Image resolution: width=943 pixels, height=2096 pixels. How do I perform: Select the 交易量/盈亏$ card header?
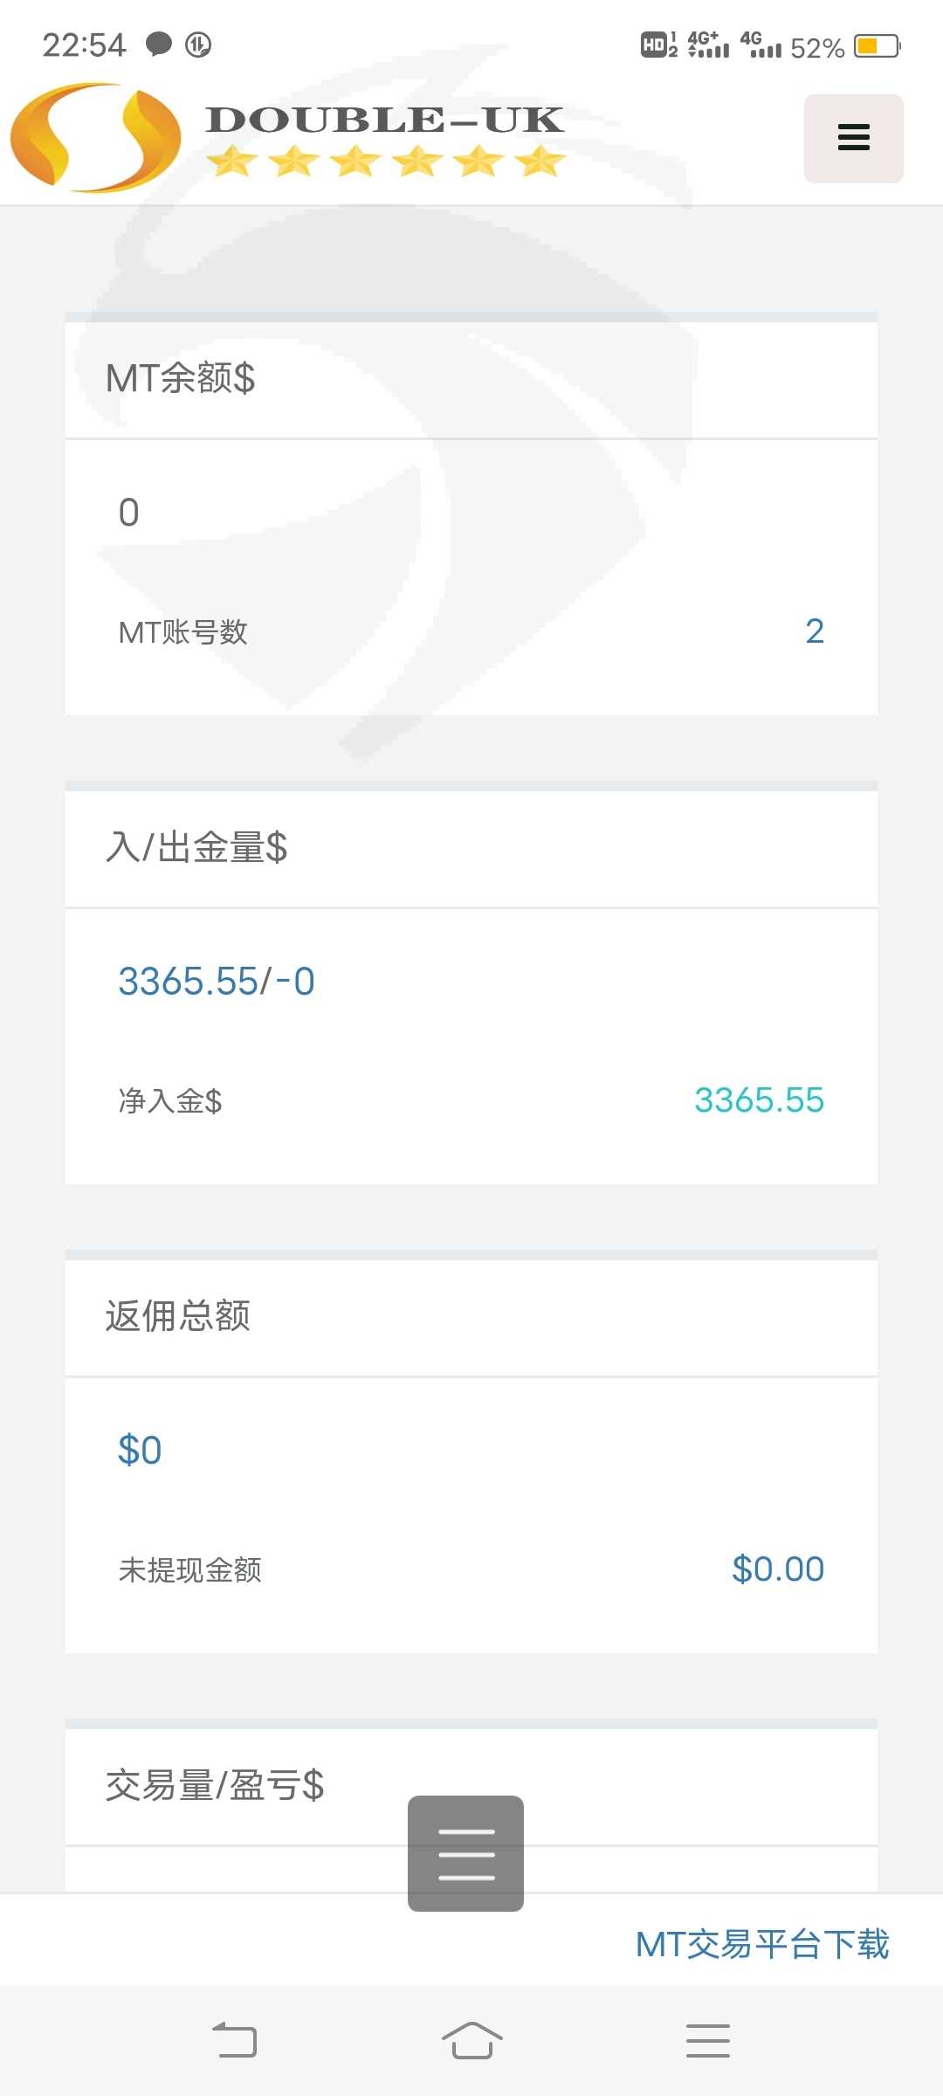point(215,1785)
